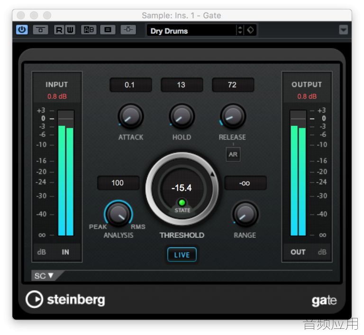This screenshot has height=335, width=364.
Task: Click the Range value field showing -oo
Action: pos(246,183)
